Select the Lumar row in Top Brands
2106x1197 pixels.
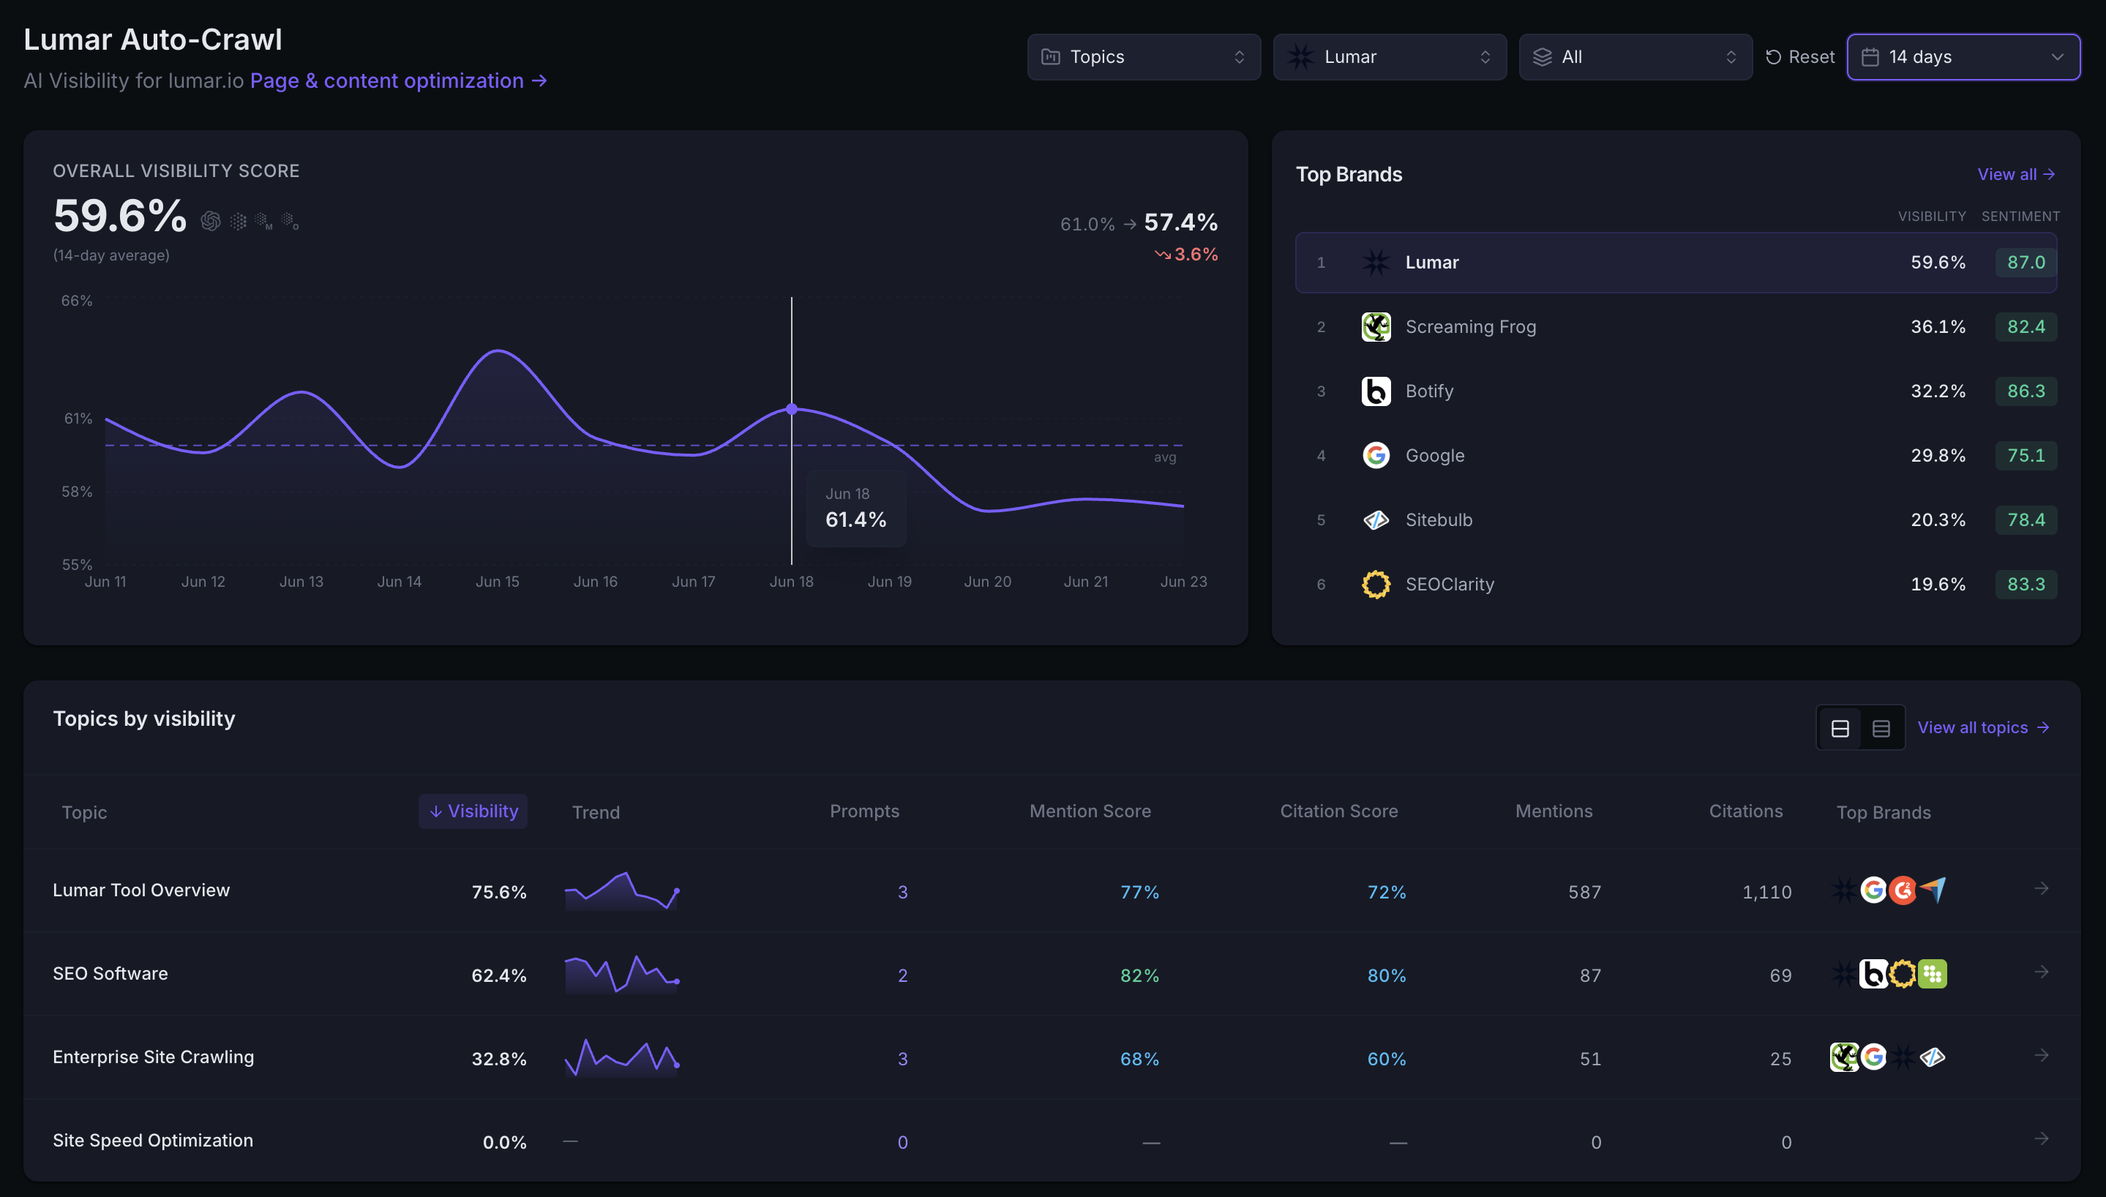pyautogui.click(x=1675, y=262)
